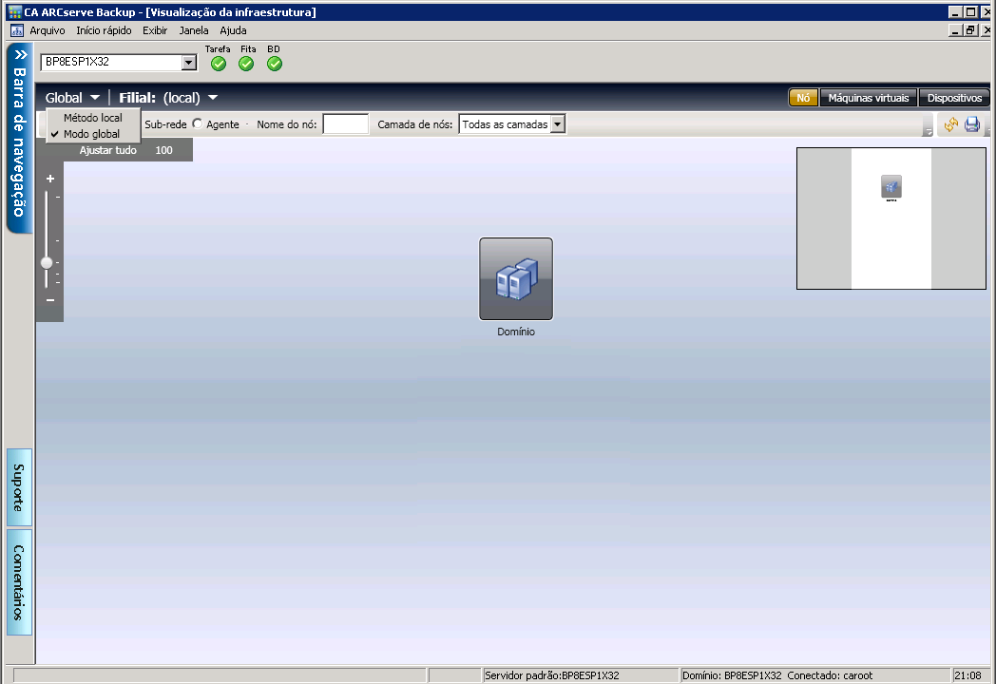
Task: Click the document icon beside Arquivo menu
Action: (x=17, y=30)
